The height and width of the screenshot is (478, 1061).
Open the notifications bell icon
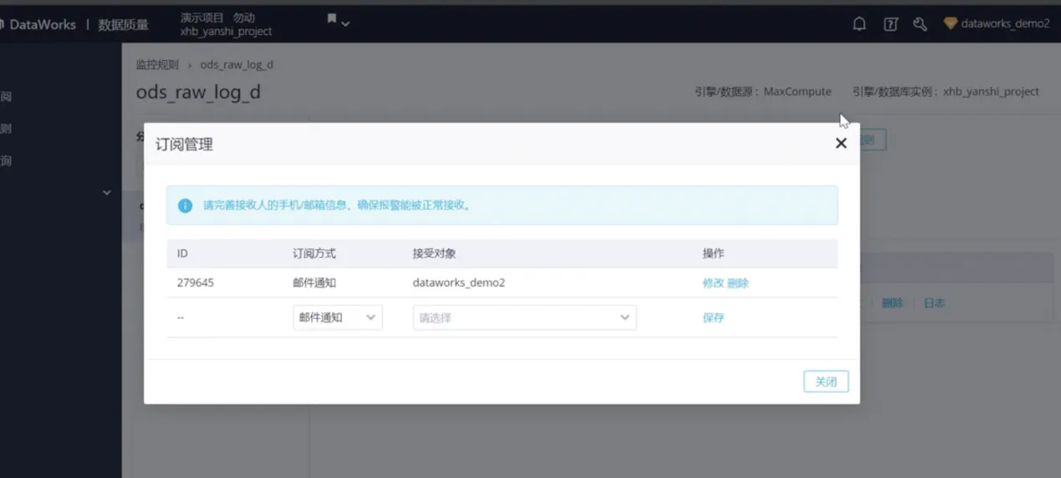click(x=859, y=24)
